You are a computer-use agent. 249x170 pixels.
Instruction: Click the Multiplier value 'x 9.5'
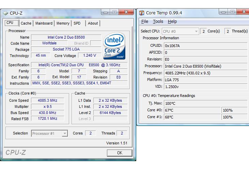click(x=47, y=107)
